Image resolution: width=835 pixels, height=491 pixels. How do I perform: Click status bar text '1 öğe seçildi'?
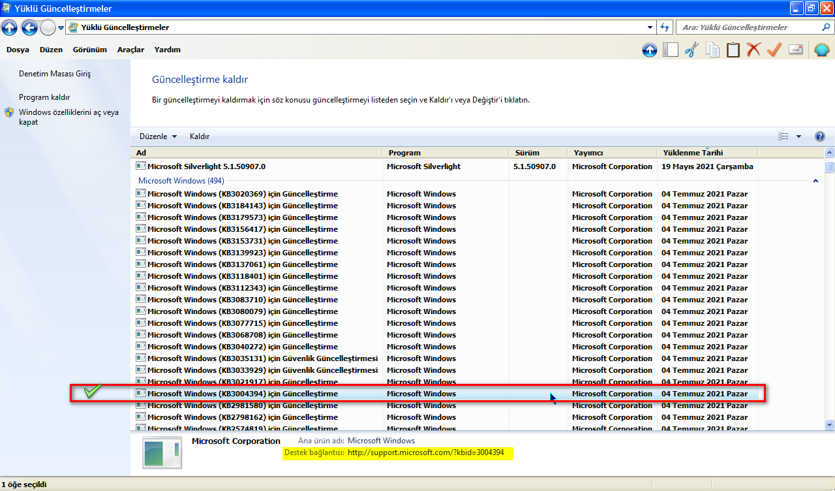23,484
